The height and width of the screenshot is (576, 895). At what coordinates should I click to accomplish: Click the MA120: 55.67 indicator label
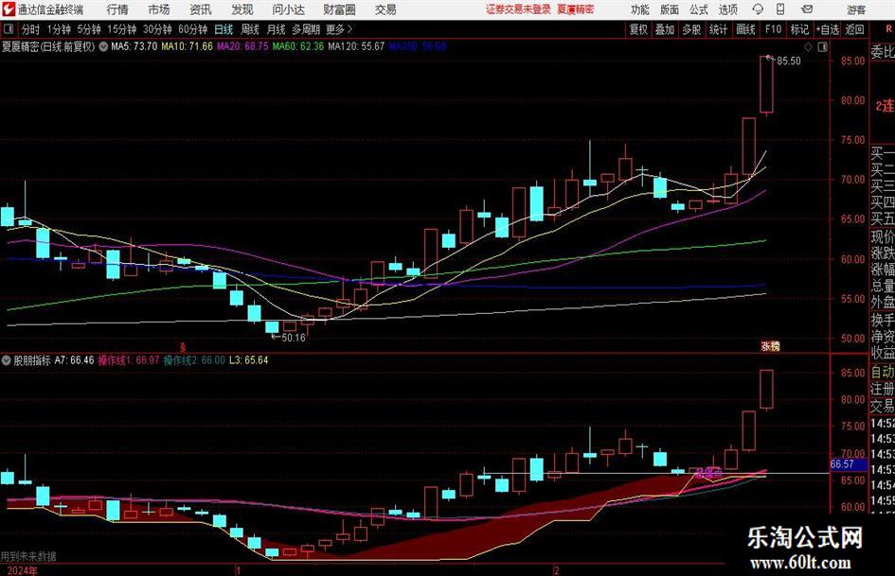pyautogui.click(x=357, y=46)
